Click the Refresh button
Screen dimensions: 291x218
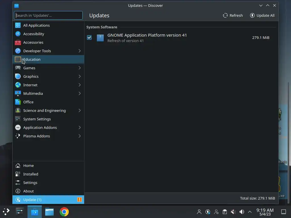233,15
